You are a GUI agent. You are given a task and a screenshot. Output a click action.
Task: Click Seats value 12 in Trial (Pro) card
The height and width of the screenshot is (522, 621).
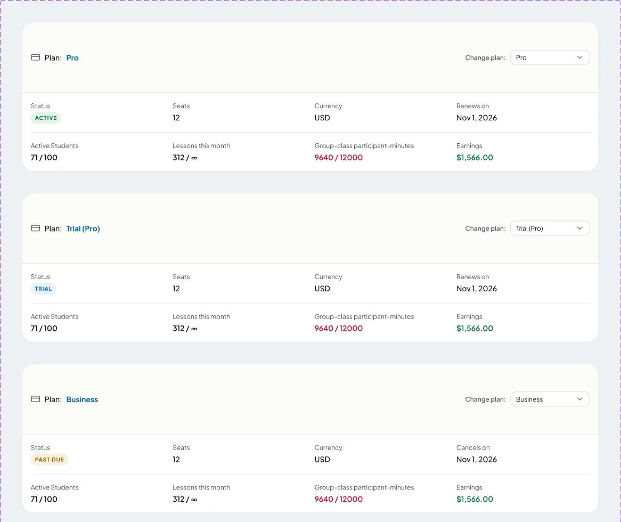tap(176, 288)
